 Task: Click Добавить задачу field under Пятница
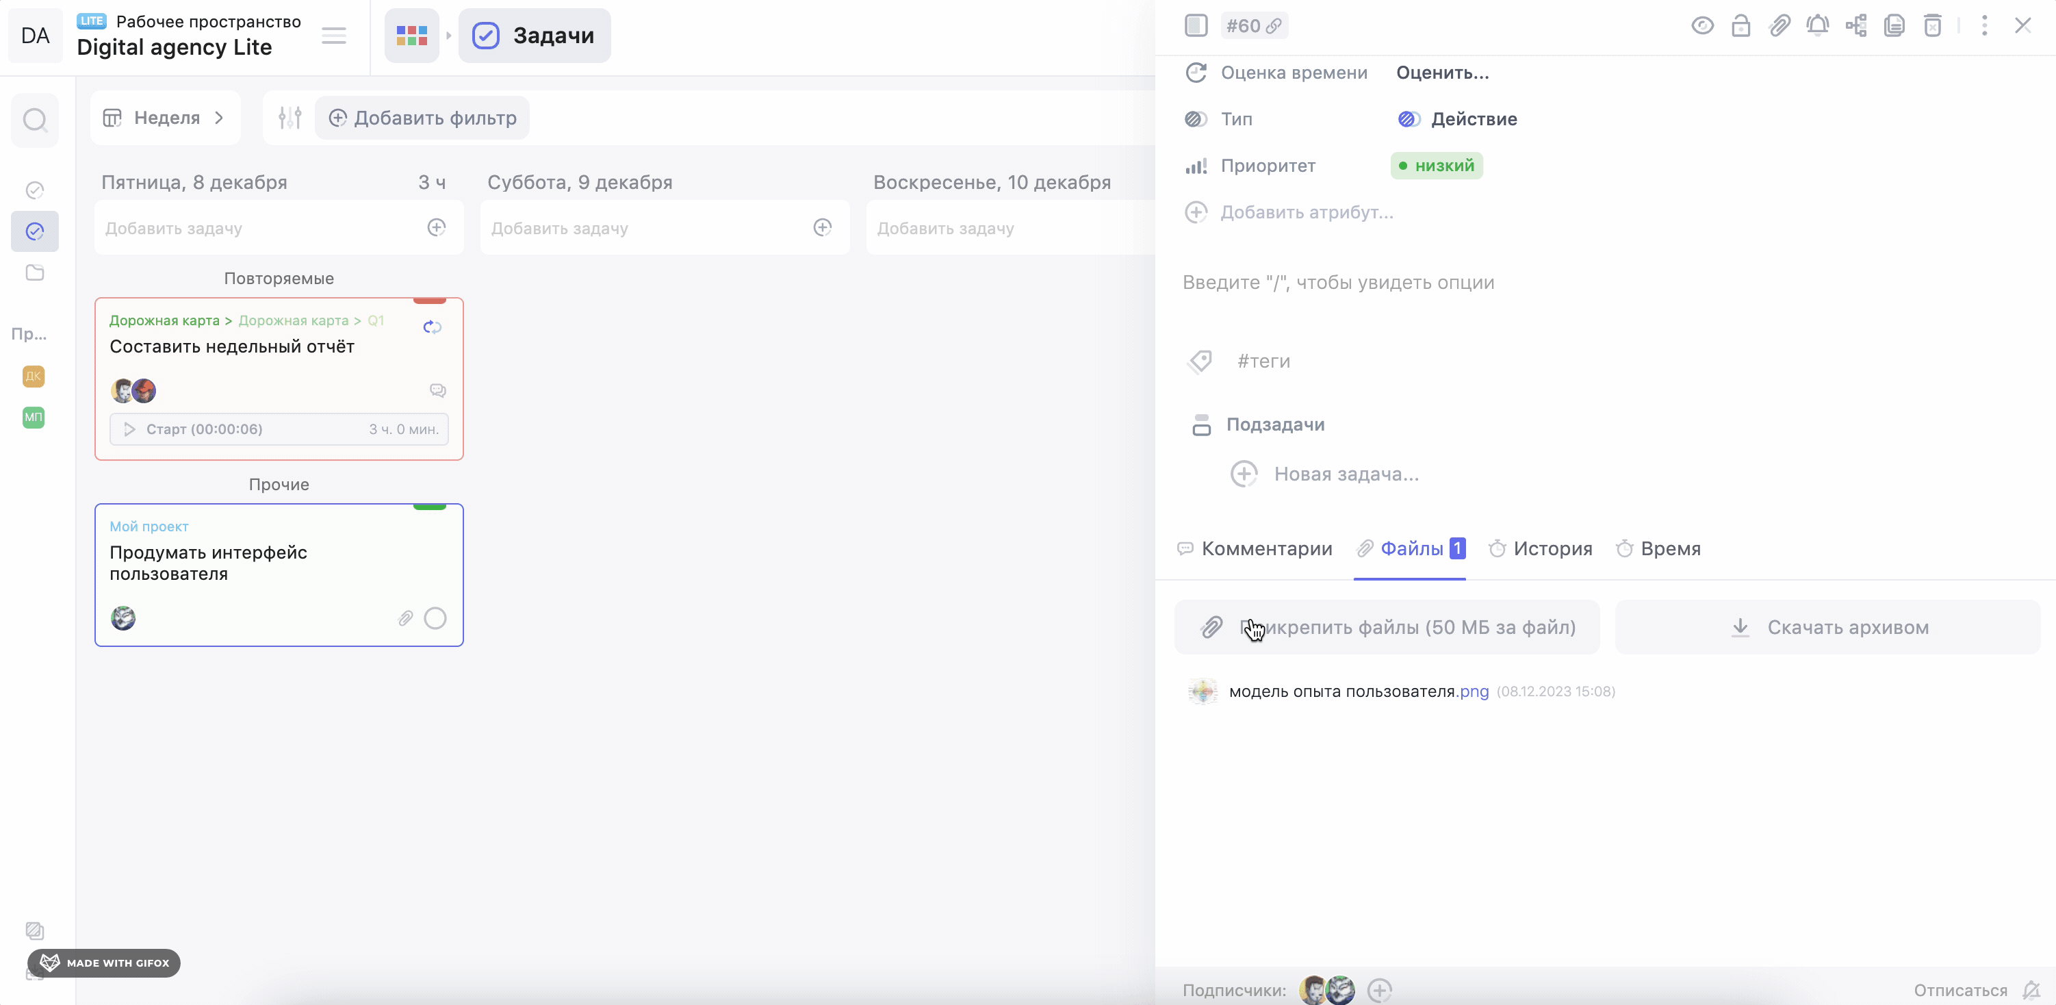279,228
